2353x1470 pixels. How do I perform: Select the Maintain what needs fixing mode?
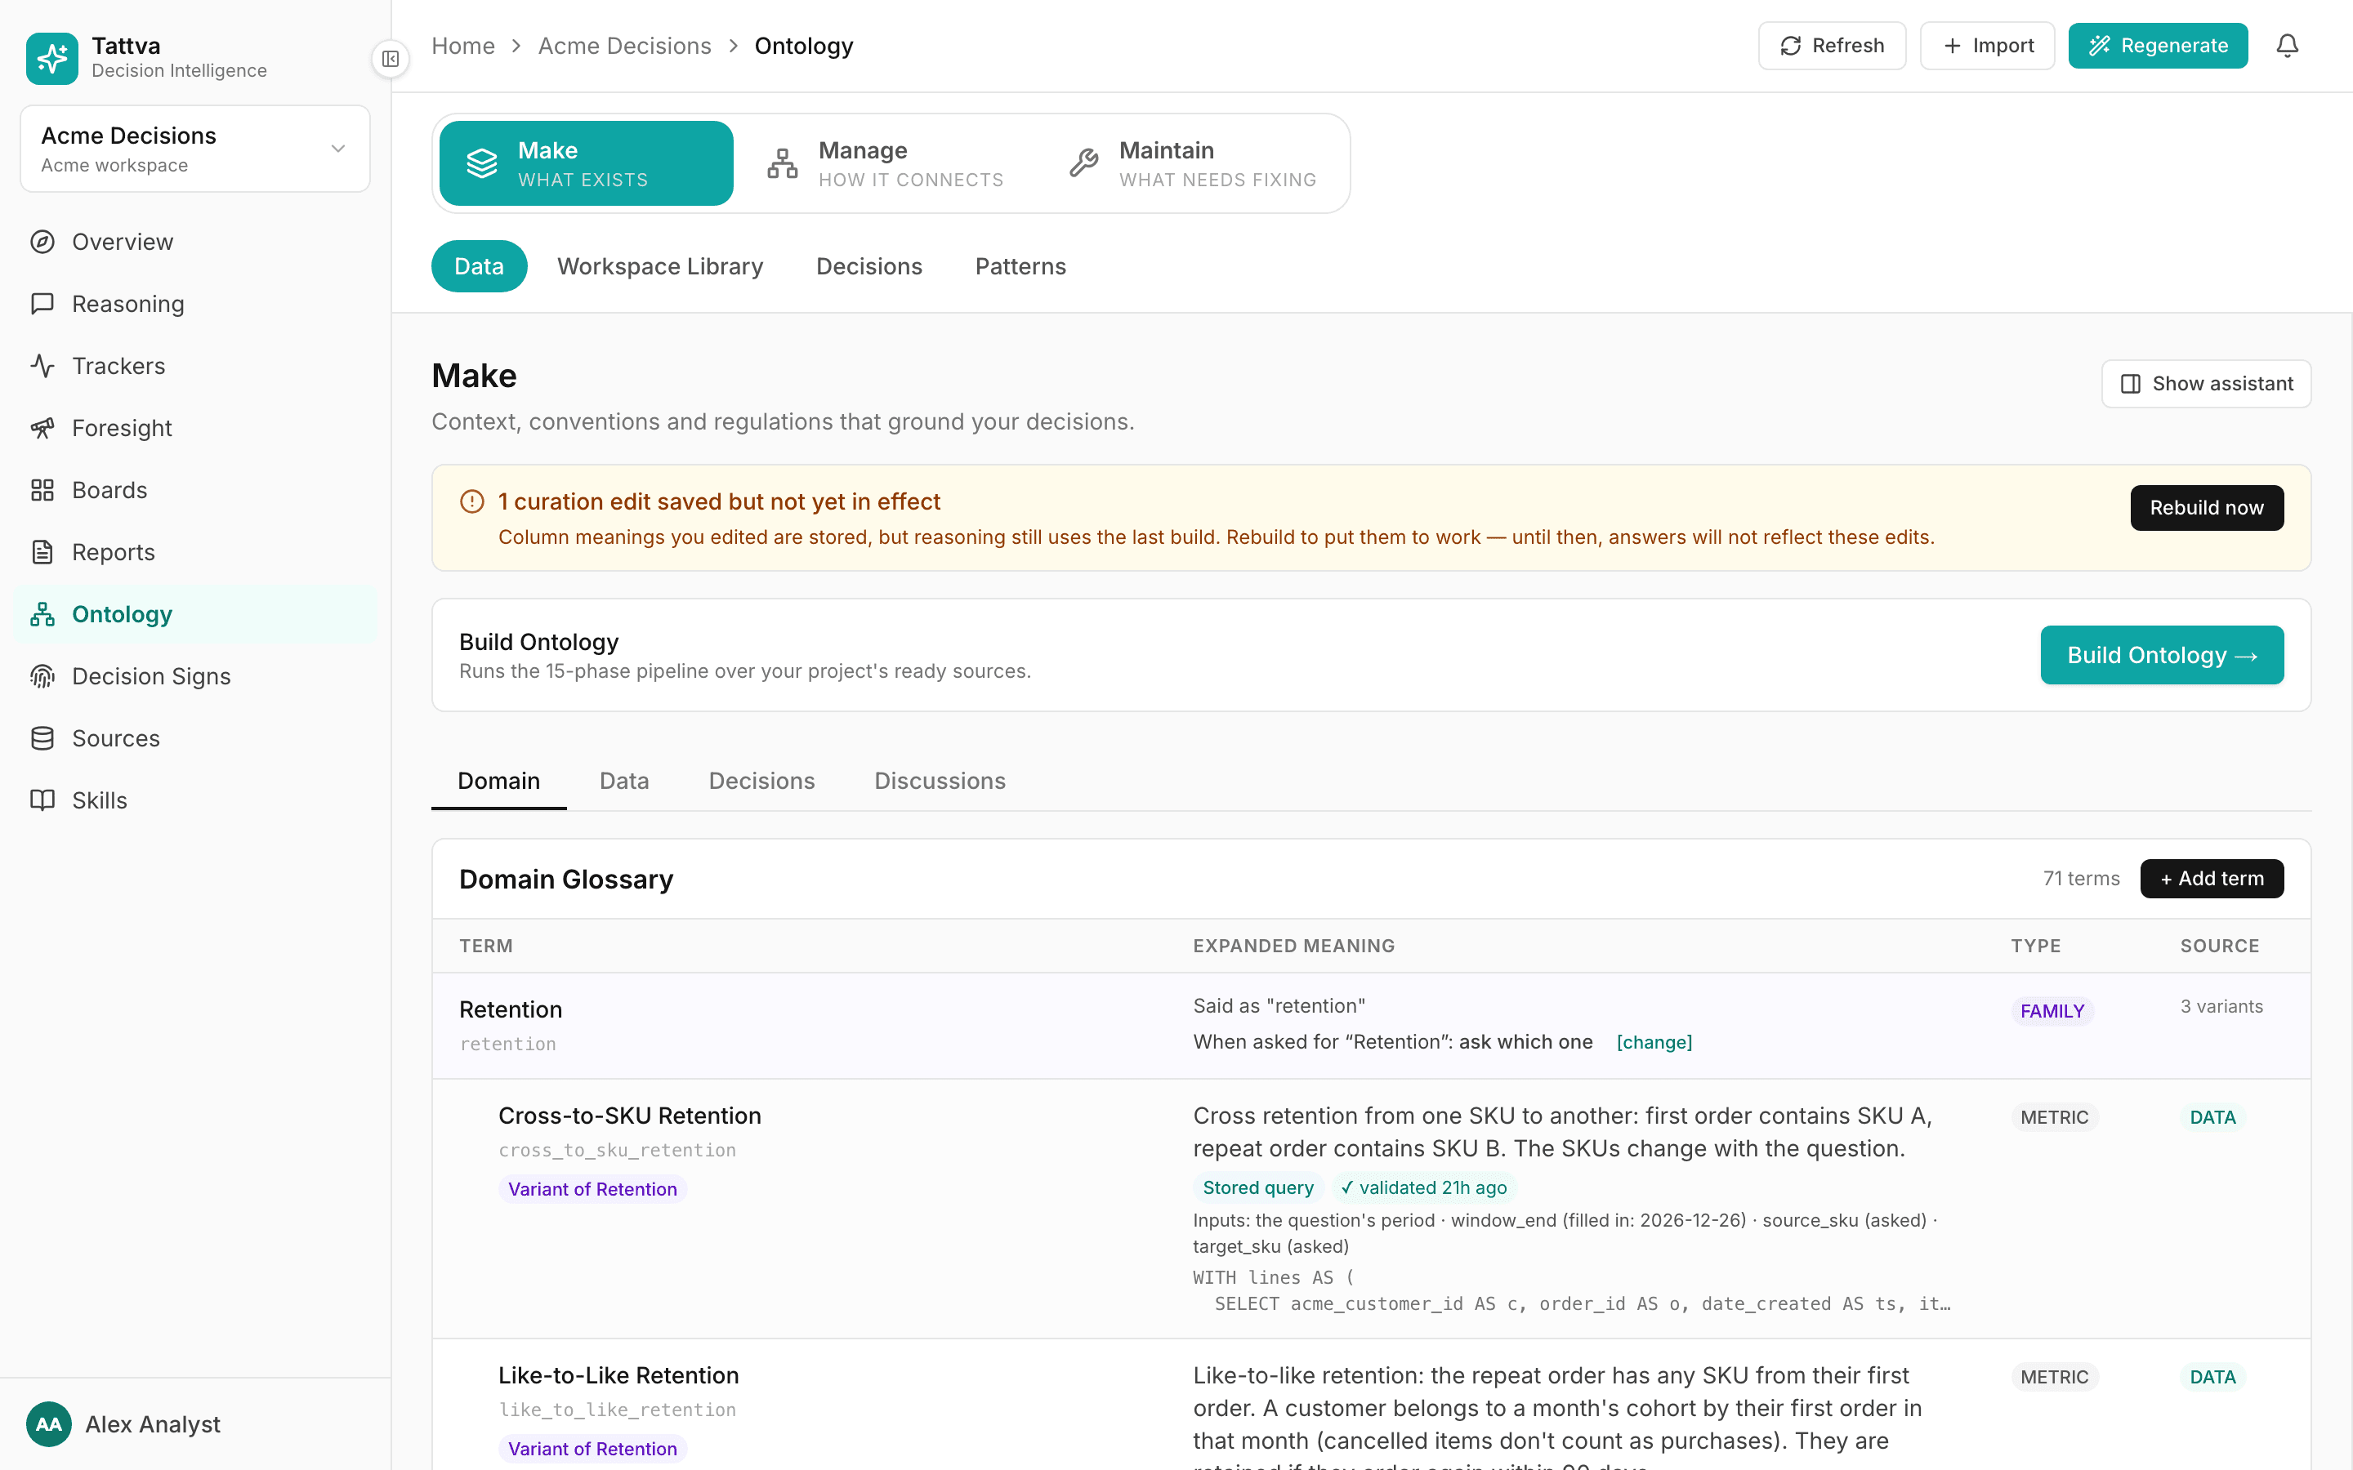pyautogui.click(x=1191, y=163)
